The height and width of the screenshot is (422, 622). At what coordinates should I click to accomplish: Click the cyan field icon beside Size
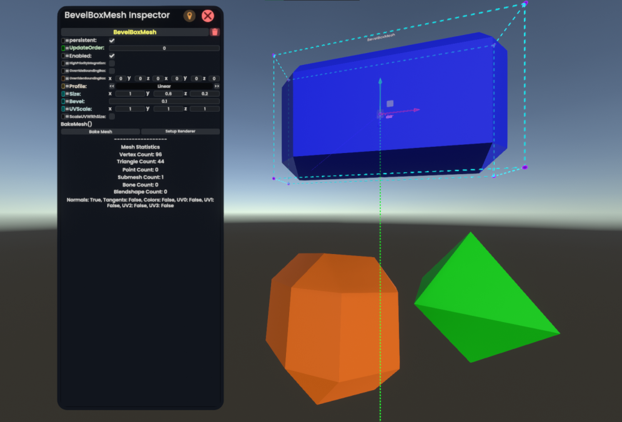tap(63, 94)
